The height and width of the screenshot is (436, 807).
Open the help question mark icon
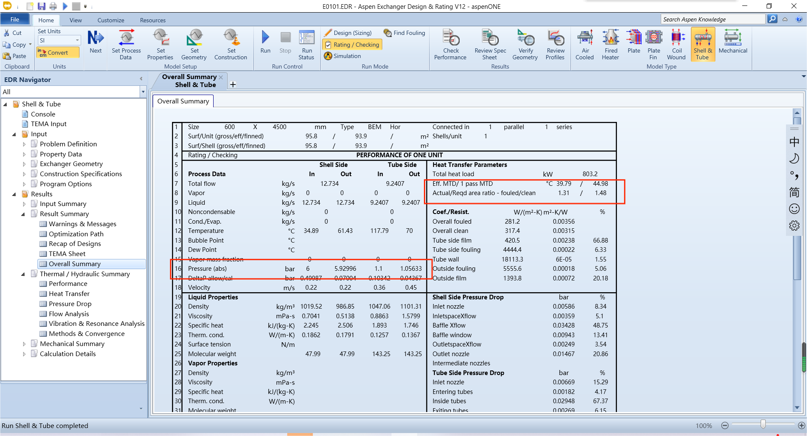[x=799, y=19]
